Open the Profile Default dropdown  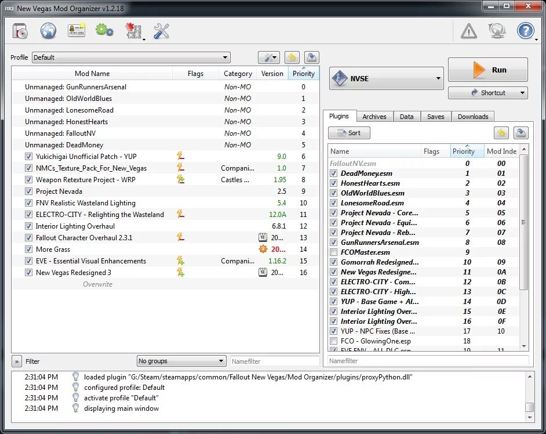click(x=131, y=57)
